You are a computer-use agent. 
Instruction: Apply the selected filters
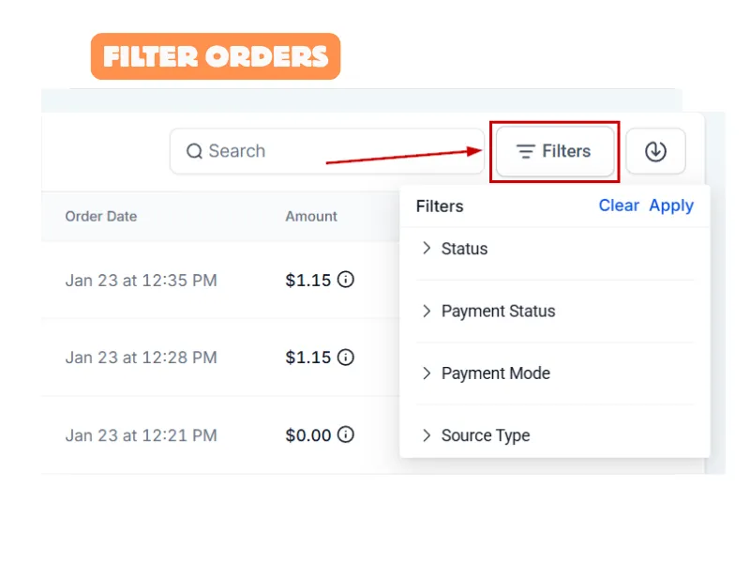tap(671, 205)
